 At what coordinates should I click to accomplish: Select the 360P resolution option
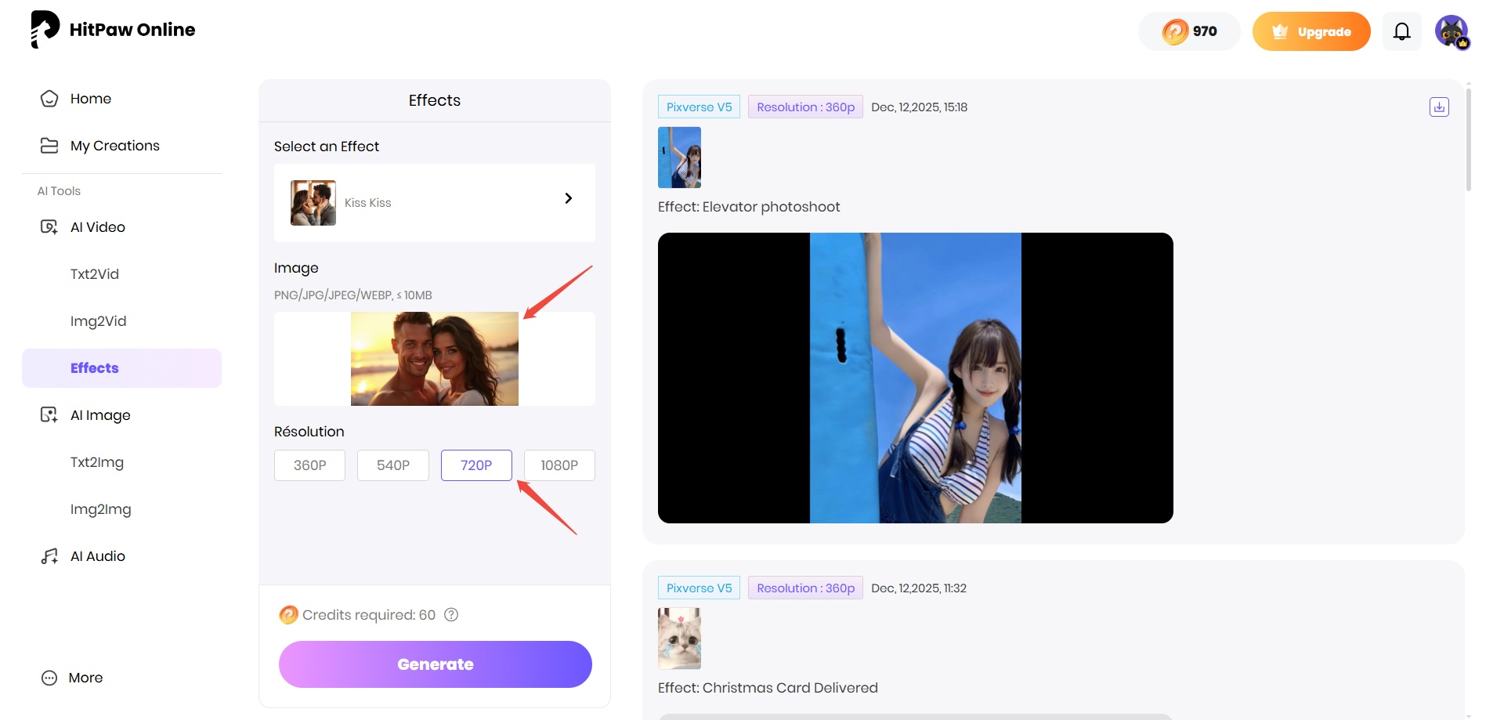click(x=309, y=465)
